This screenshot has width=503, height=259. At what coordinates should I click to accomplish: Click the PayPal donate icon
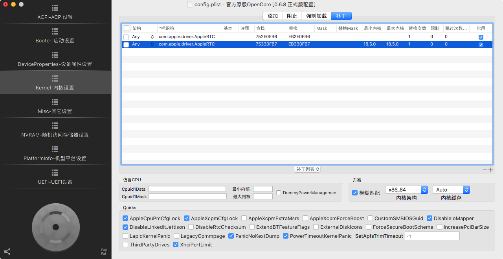[x=104, y=252]
